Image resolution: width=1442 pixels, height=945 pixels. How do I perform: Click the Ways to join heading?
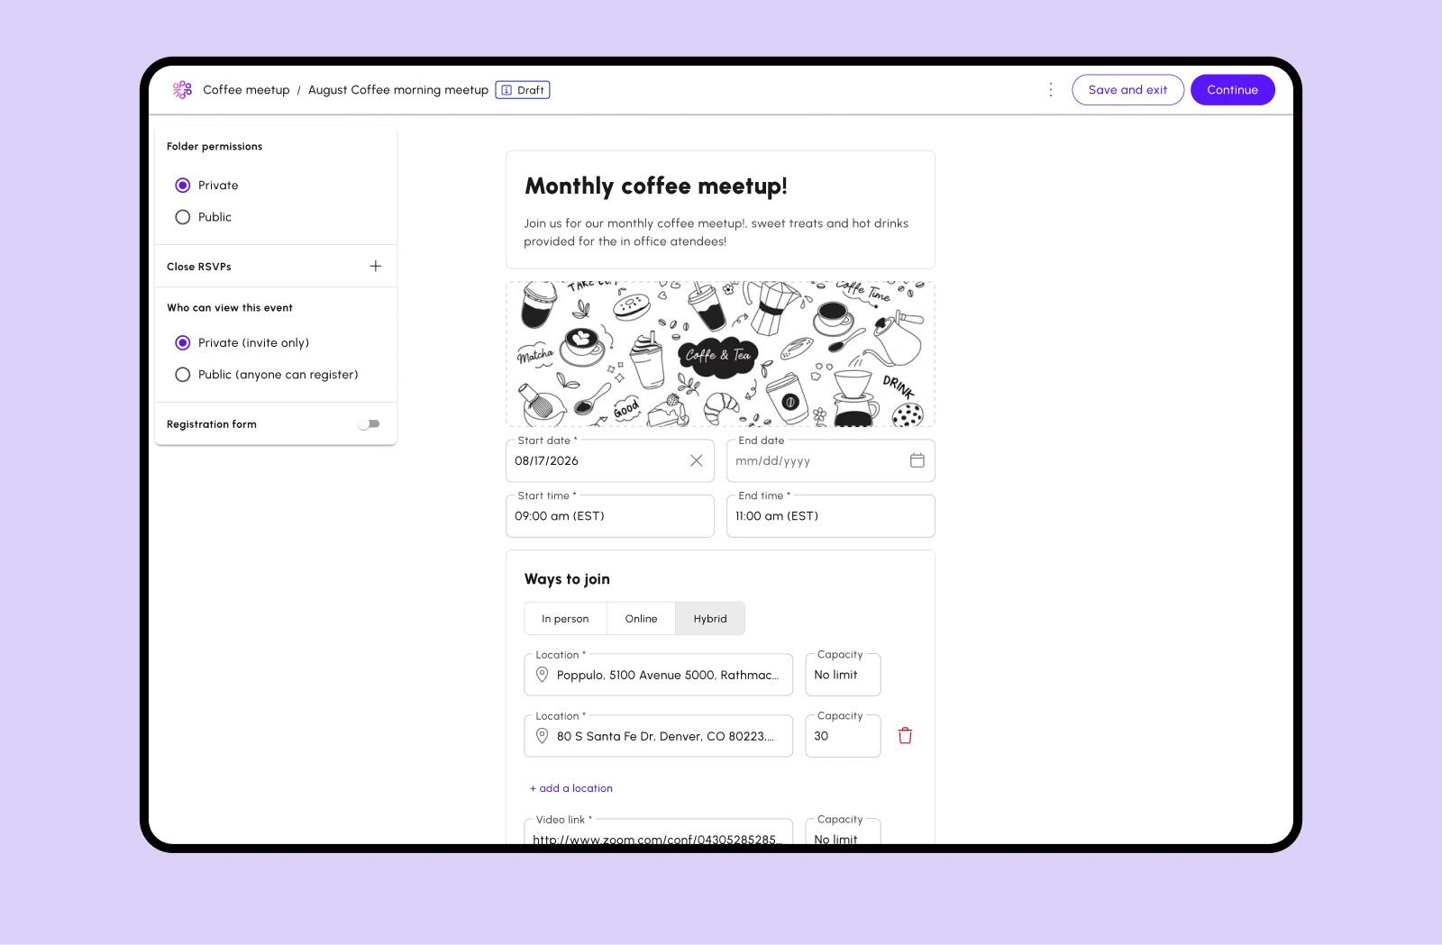click(x=567, y=579)
